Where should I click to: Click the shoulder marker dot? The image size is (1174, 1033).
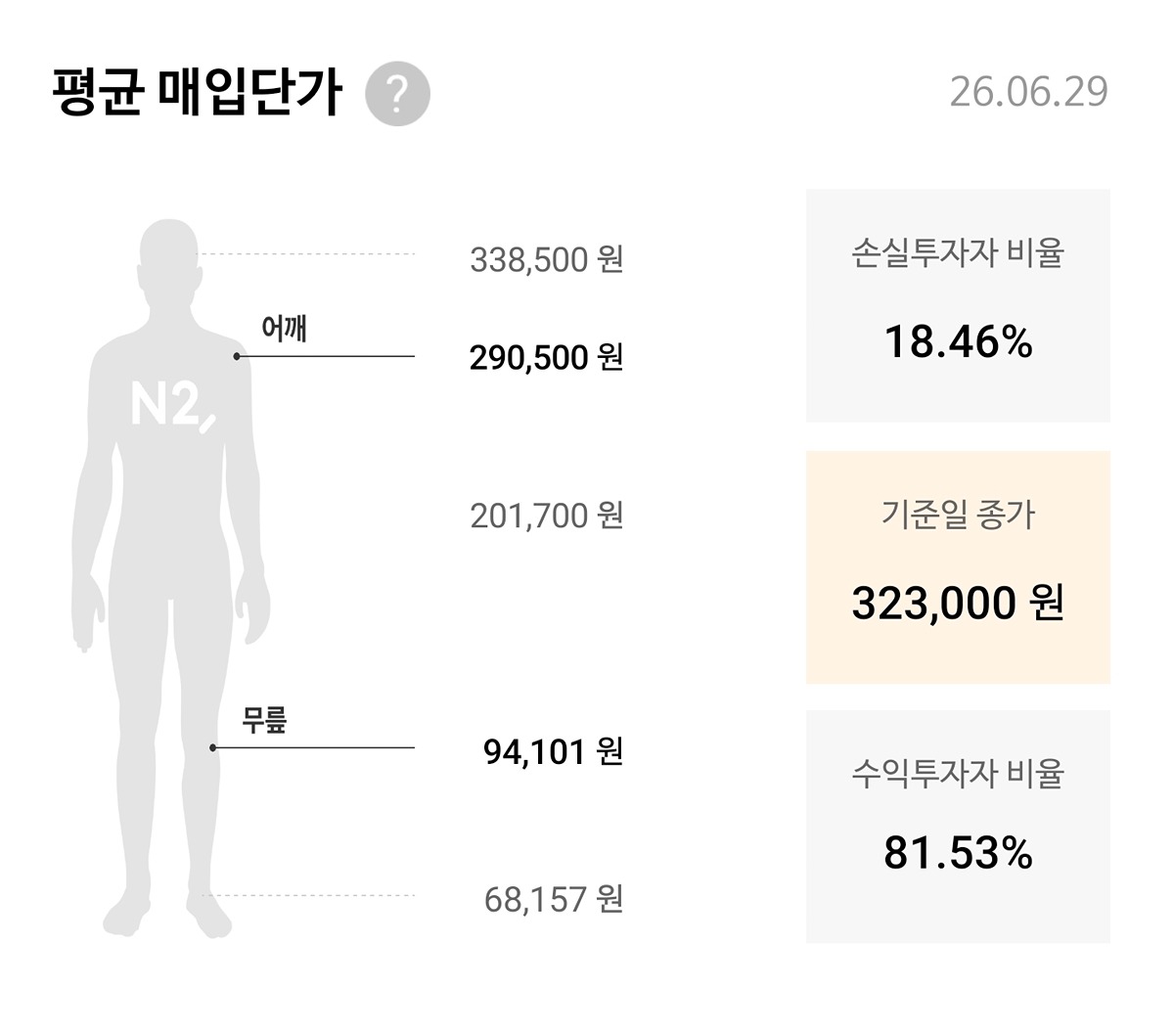click(x=237, y=356)
